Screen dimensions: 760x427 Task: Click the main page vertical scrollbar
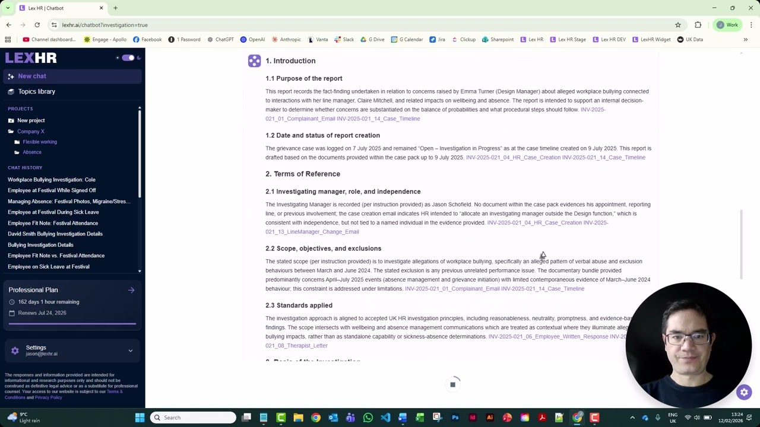click(741, 244)
